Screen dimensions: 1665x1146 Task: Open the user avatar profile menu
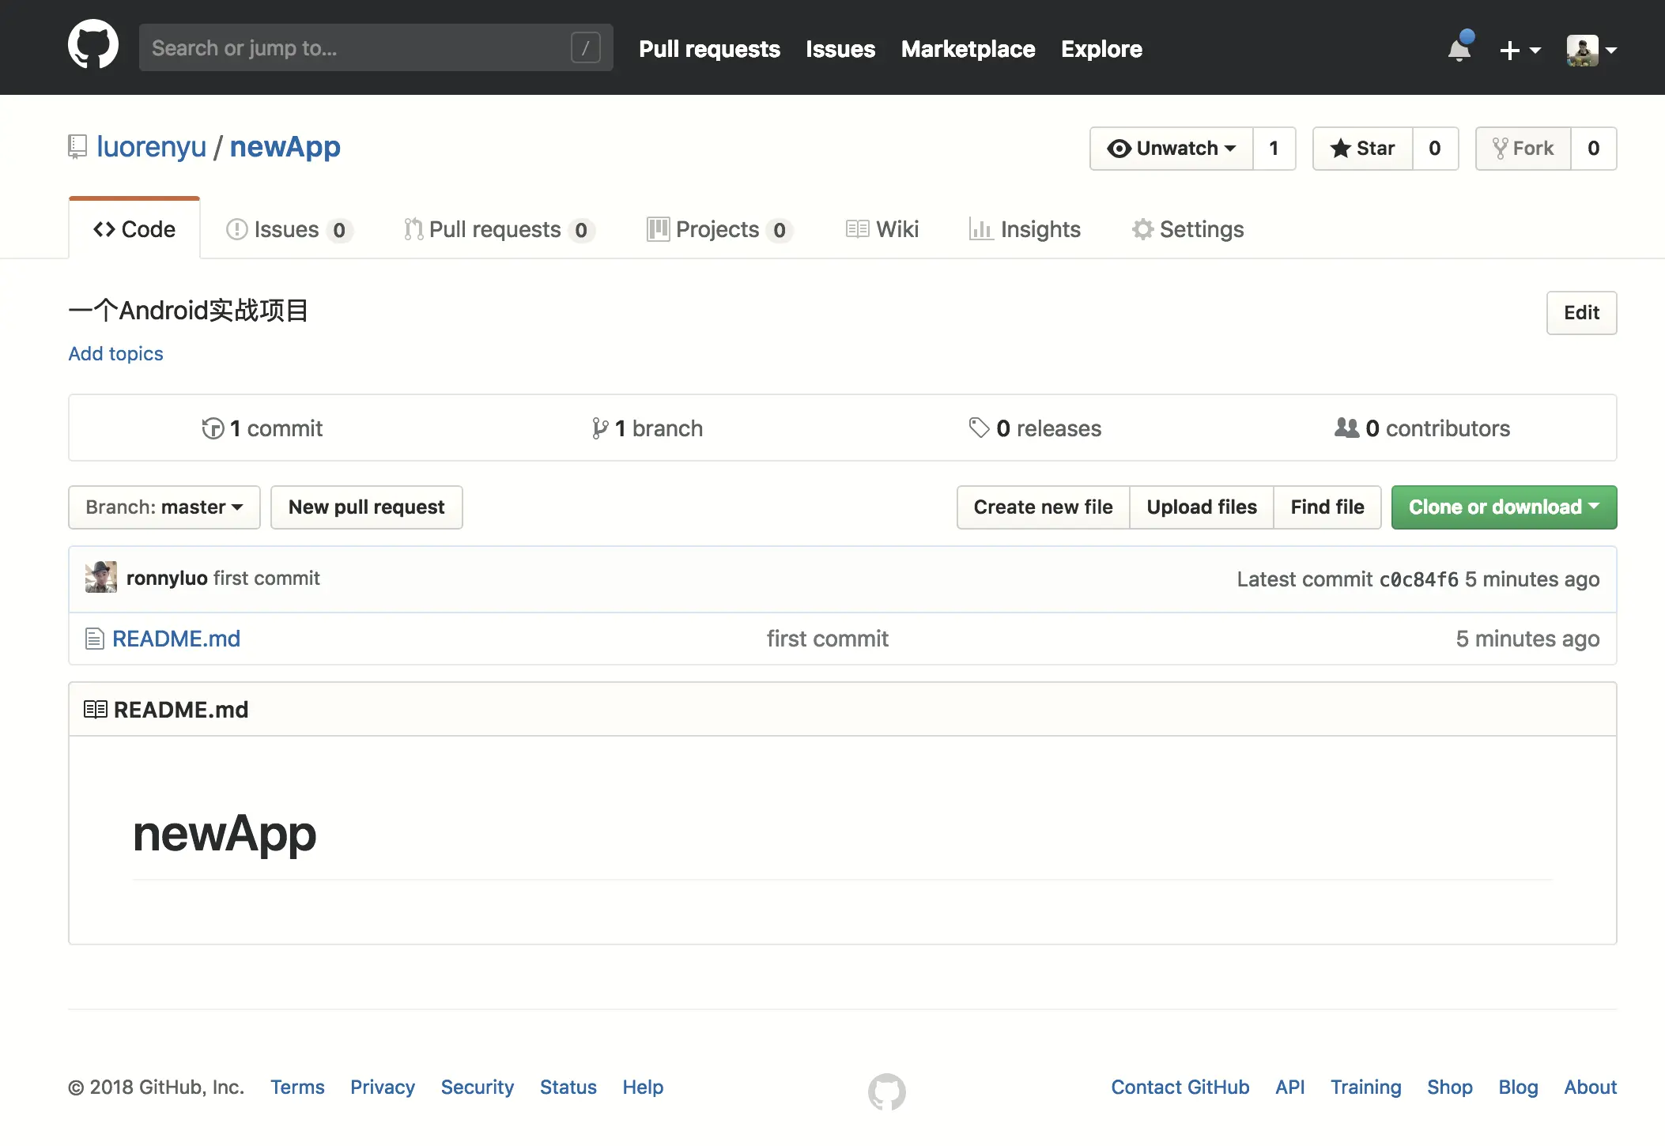coord(1591,50)
